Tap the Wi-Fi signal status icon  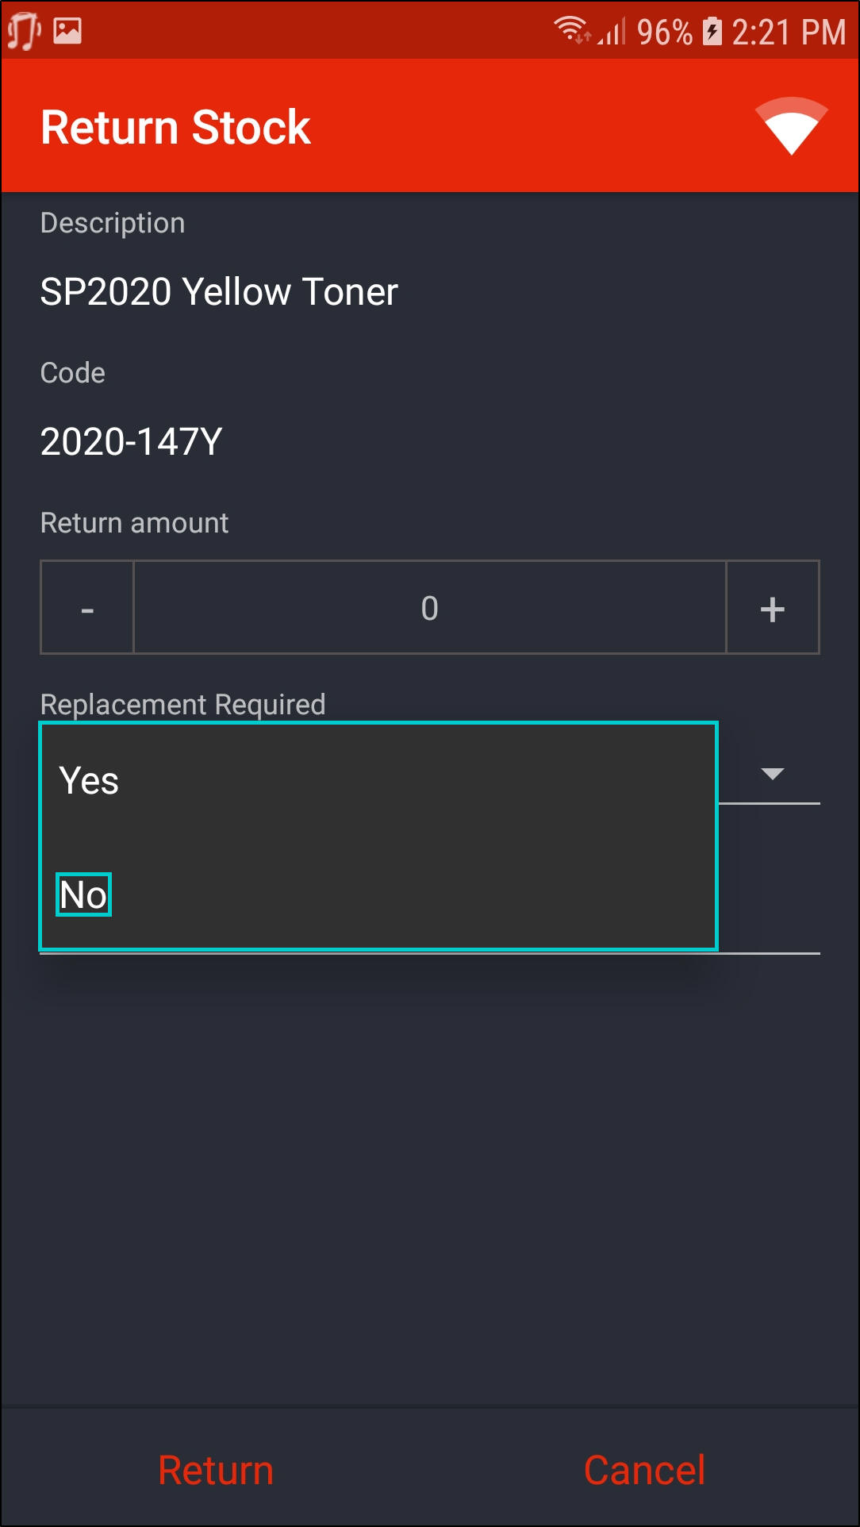pyautogui.click(x=571, y=30)
